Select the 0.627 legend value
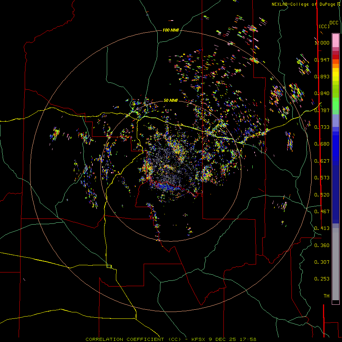The height and width of the screenshot is (342, 342). point(322,161)
